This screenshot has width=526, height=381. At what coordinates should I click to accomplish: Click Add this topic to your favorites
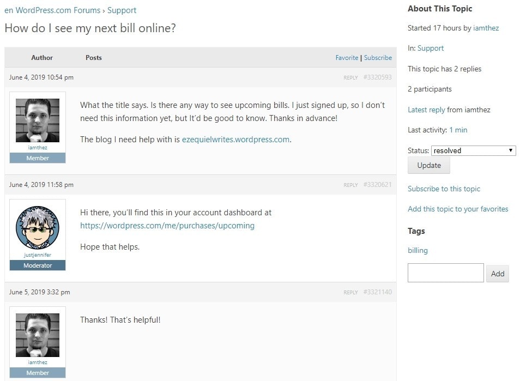[x=458, y=209]
